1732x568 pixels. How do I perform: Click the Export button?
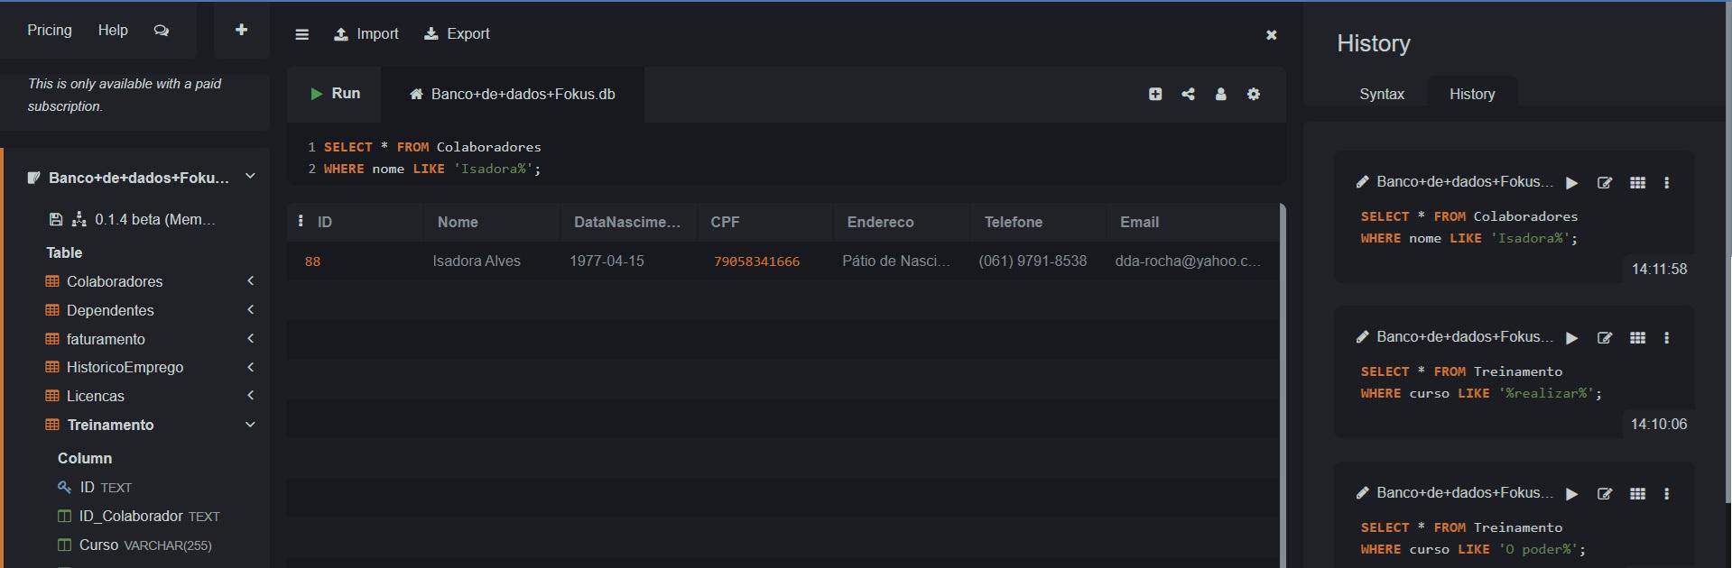(457, 34)
